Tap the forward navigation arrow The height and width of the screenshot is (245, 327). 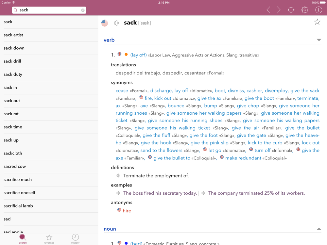279,10
